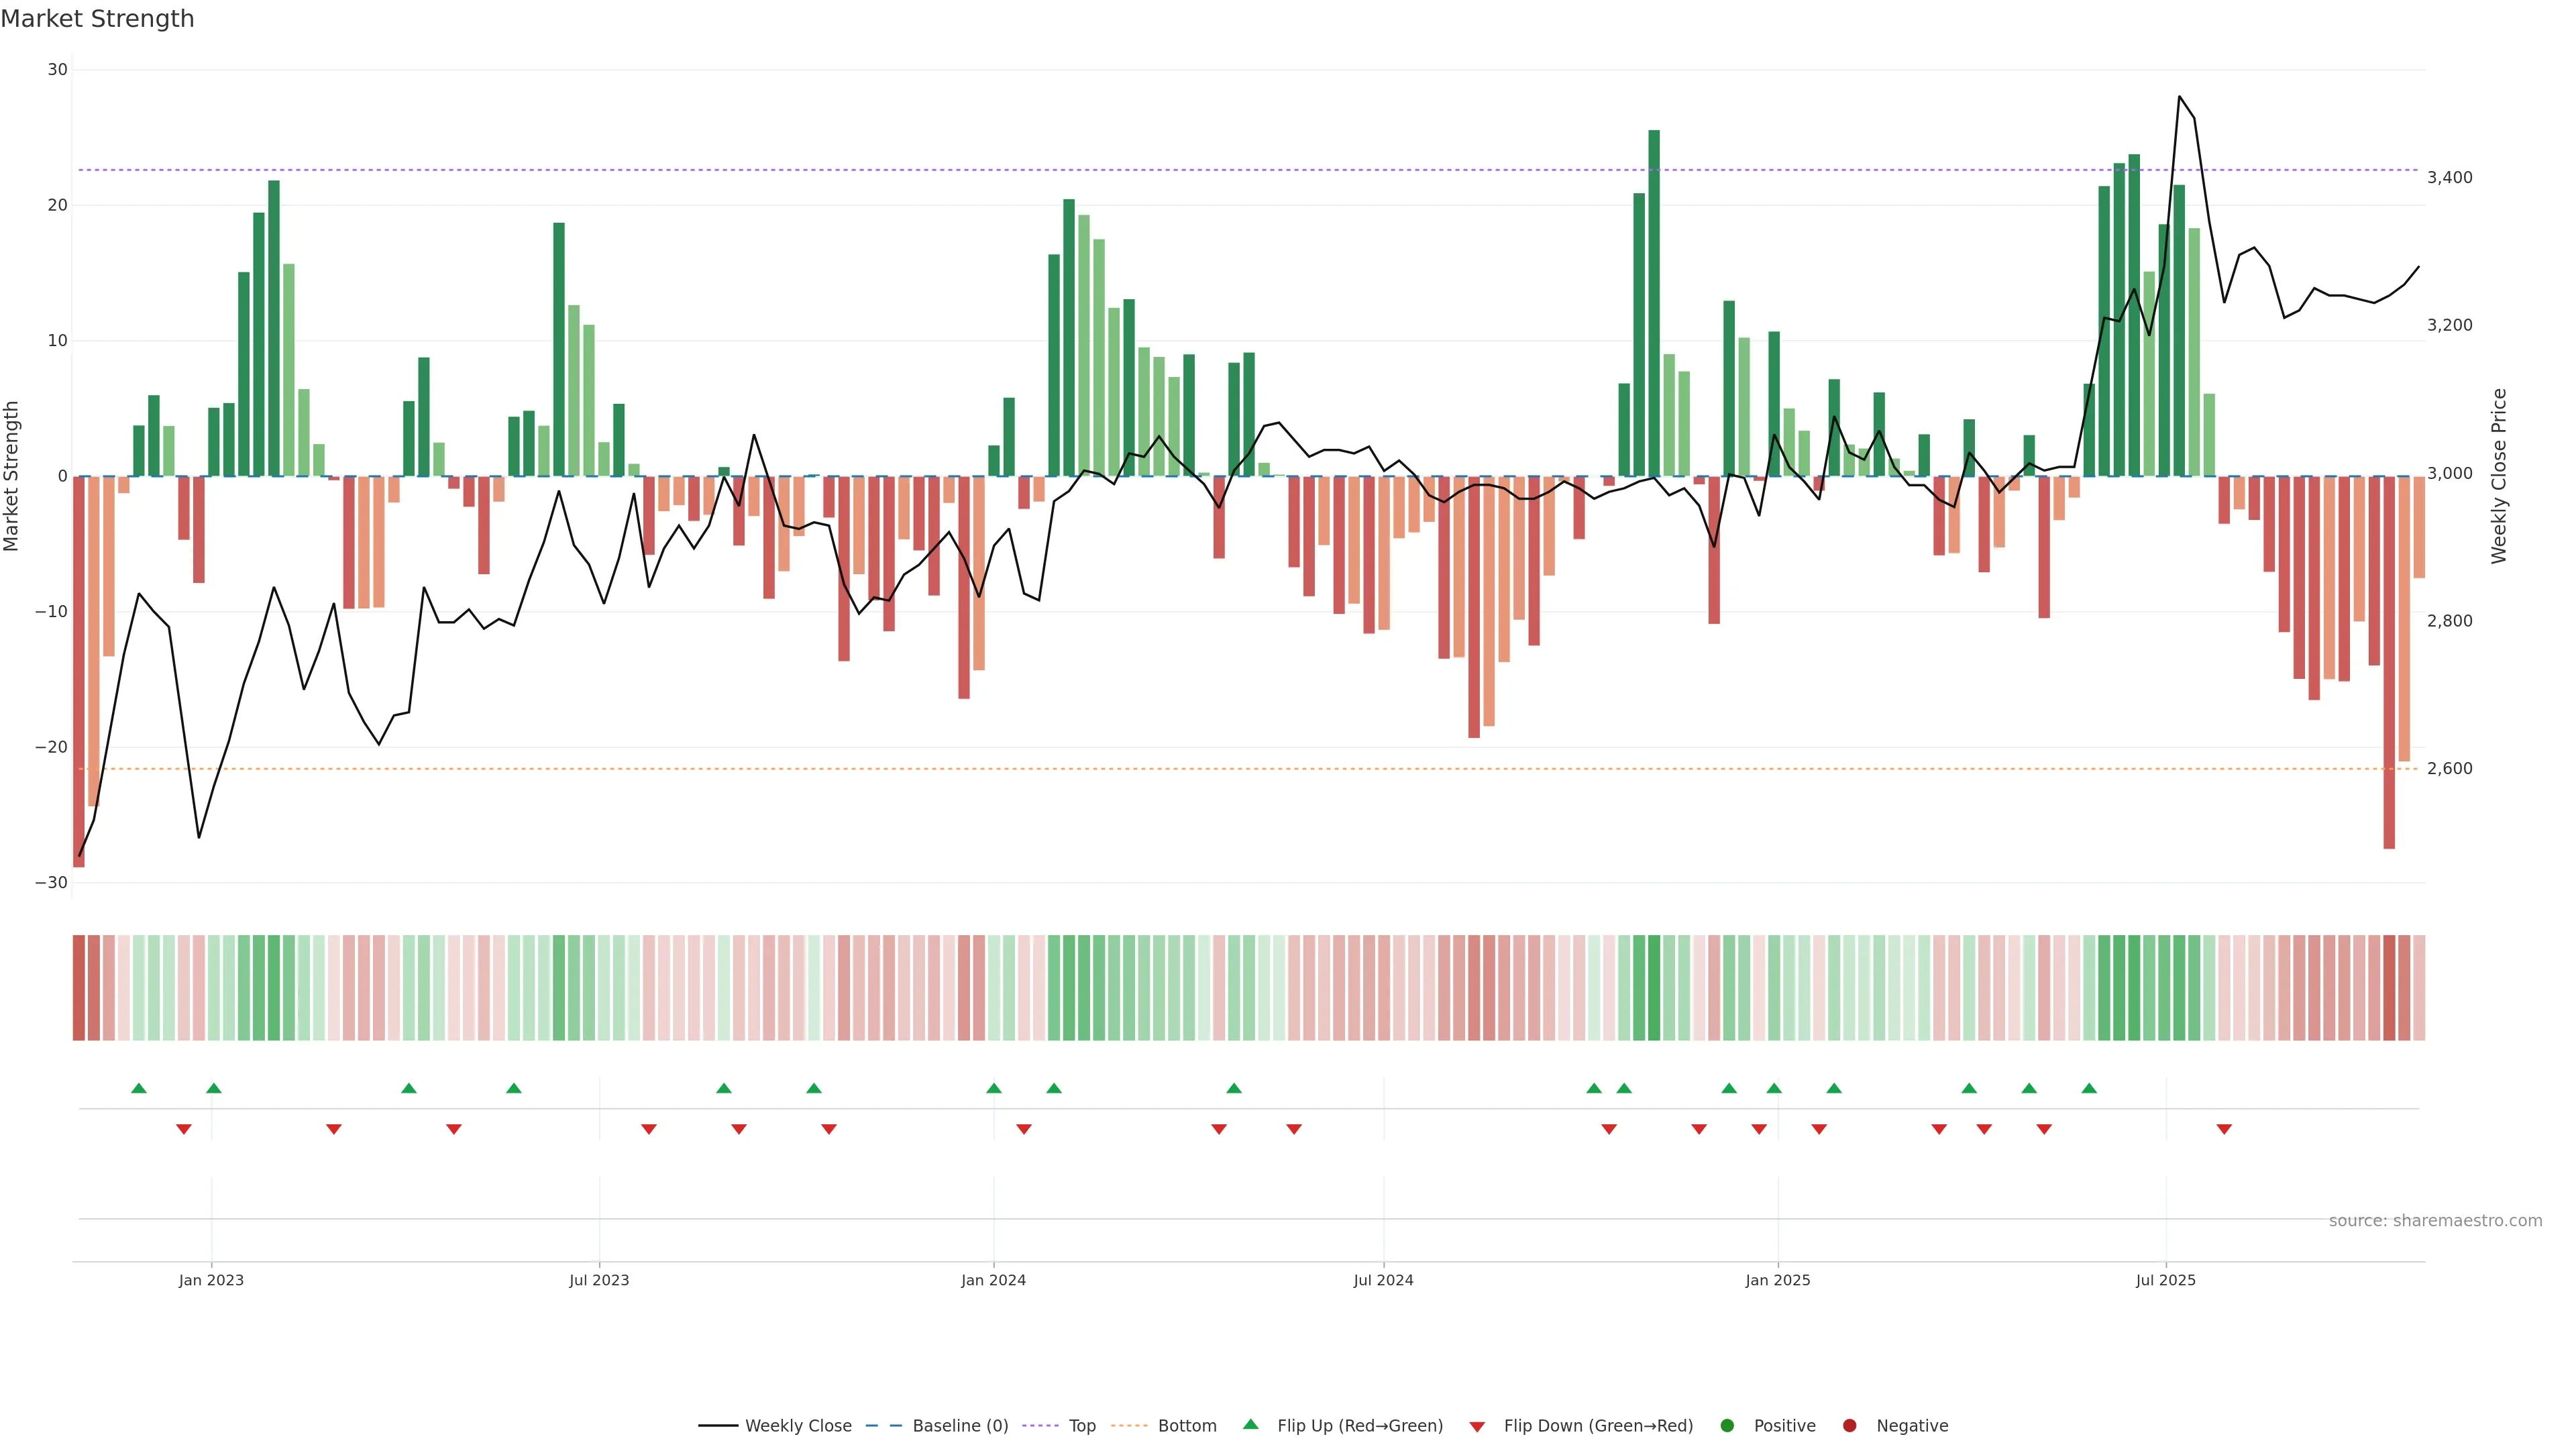The height and width of the screenshot is (1449, 2576).
Task: Click last green flip-up triangle marker
Action: point(2089,1088)
